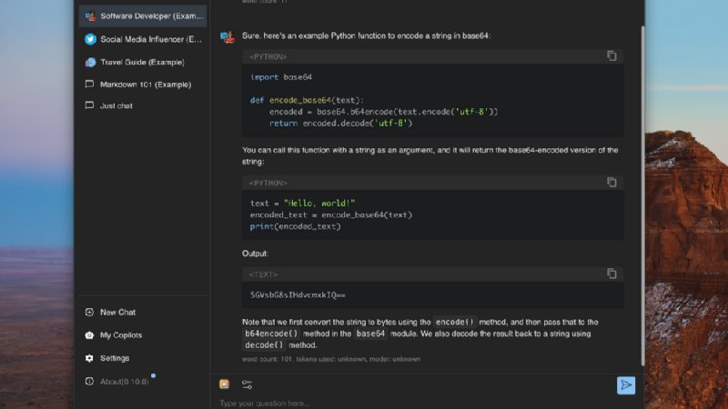The image size is (728, 409).
Task: Click the update notification dot near About
Action: point(153,375)
